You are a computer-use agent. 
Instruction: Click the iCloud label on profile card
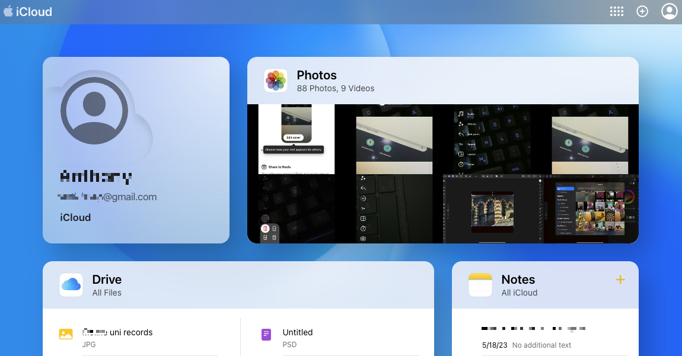75,217
